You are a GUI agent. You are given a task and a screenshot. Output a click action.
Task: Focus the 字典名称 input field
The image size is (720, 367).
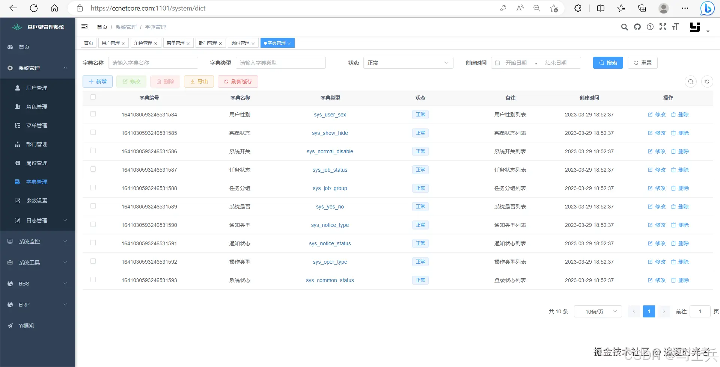point(153,63)
